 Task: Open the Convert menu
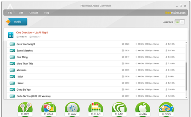pos(34,13)
